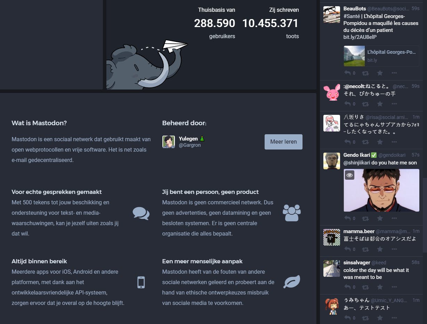Open more options on sinsalvager toot

(x=394, y=287)
